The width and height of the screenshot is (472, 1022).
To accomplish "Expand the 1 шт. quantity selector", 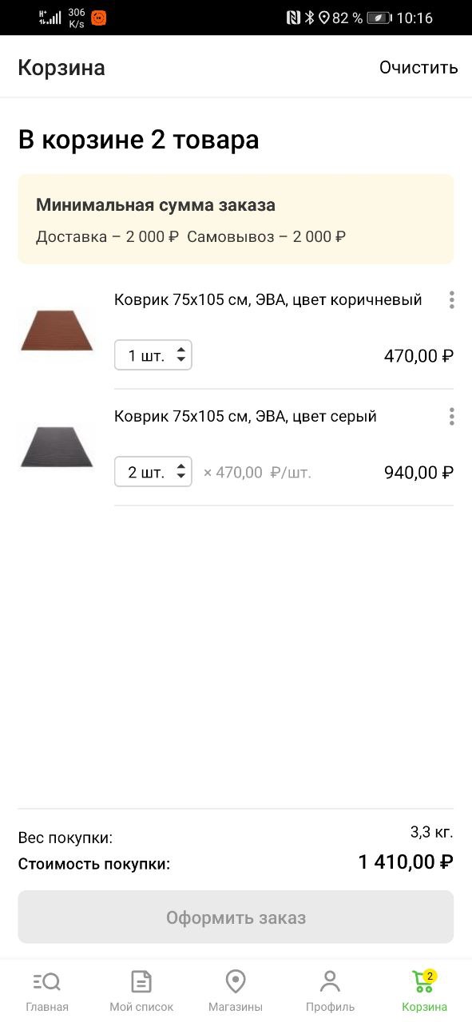I will click(153, 355).
